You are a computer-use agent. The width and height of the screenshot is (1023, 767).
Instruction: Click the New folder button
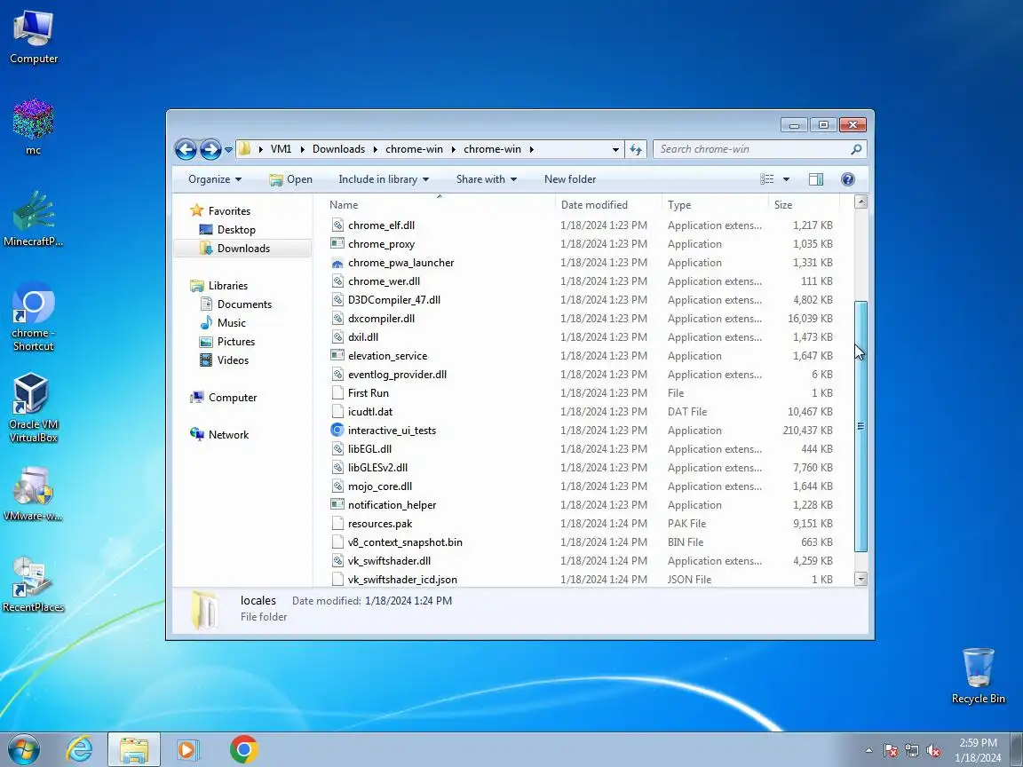point(570,179)
